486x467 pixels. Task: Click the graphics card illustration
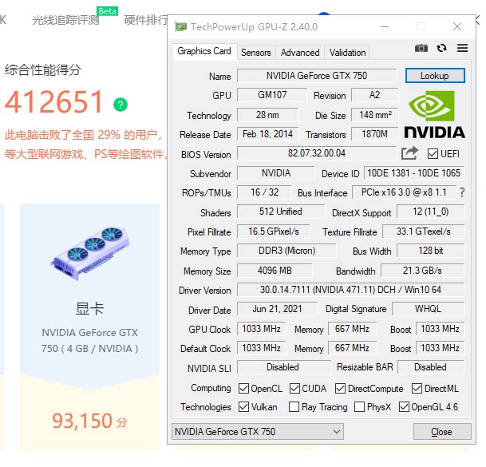pos(90,254)
